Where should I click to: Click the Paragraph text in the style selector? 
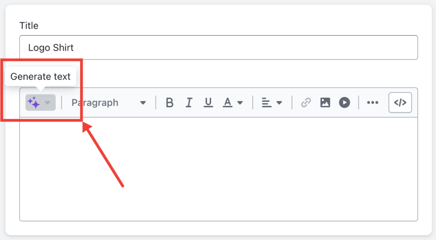pos(95,103)
